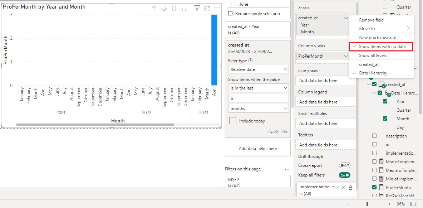Click zoom out minus button
423x208 pixels.
(x=348, y=204)
